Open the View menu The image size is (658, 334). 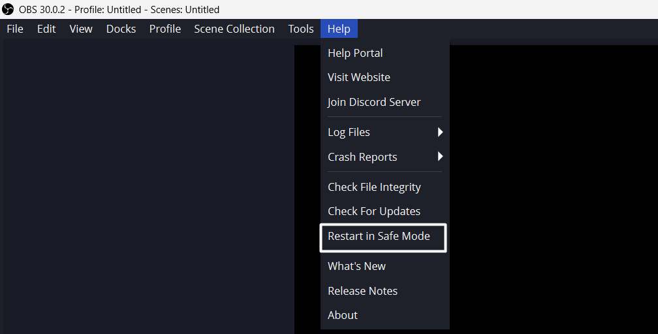click(x=81, y=29)
